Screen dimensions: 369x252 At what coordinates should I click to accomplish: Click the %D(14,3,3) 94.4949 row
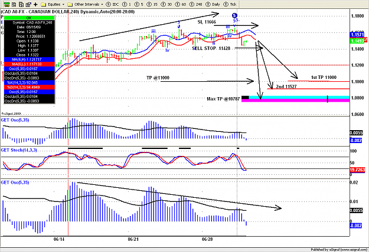click(x=29, y=87)
